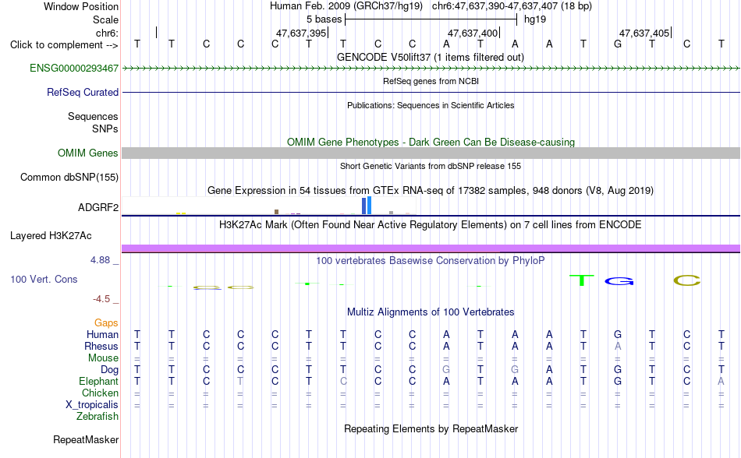Click the 47,637,400 position marker
741x458 pixels.
(x=473, y=33)
